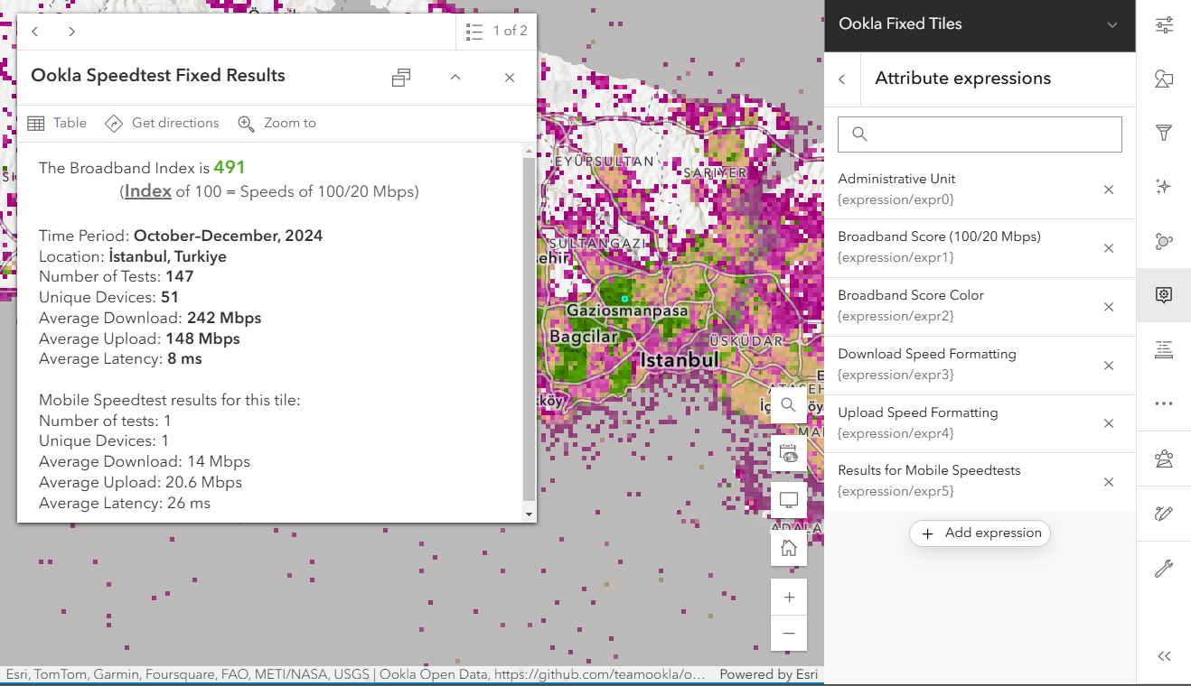Remove Results for Mobile Speedtests expression
Viewport: 1191px width, 686px height.
(1109, 482)
